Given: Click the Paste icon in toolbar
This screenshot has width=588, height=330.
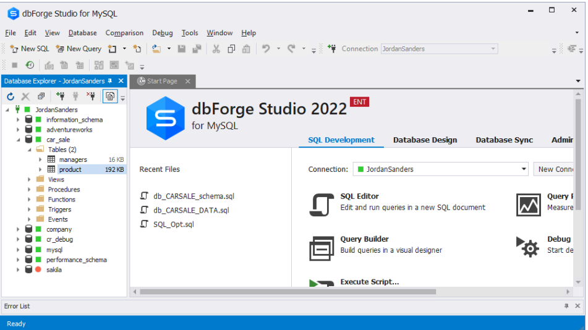Looking at the screenshot, I should tap(246, 49).
